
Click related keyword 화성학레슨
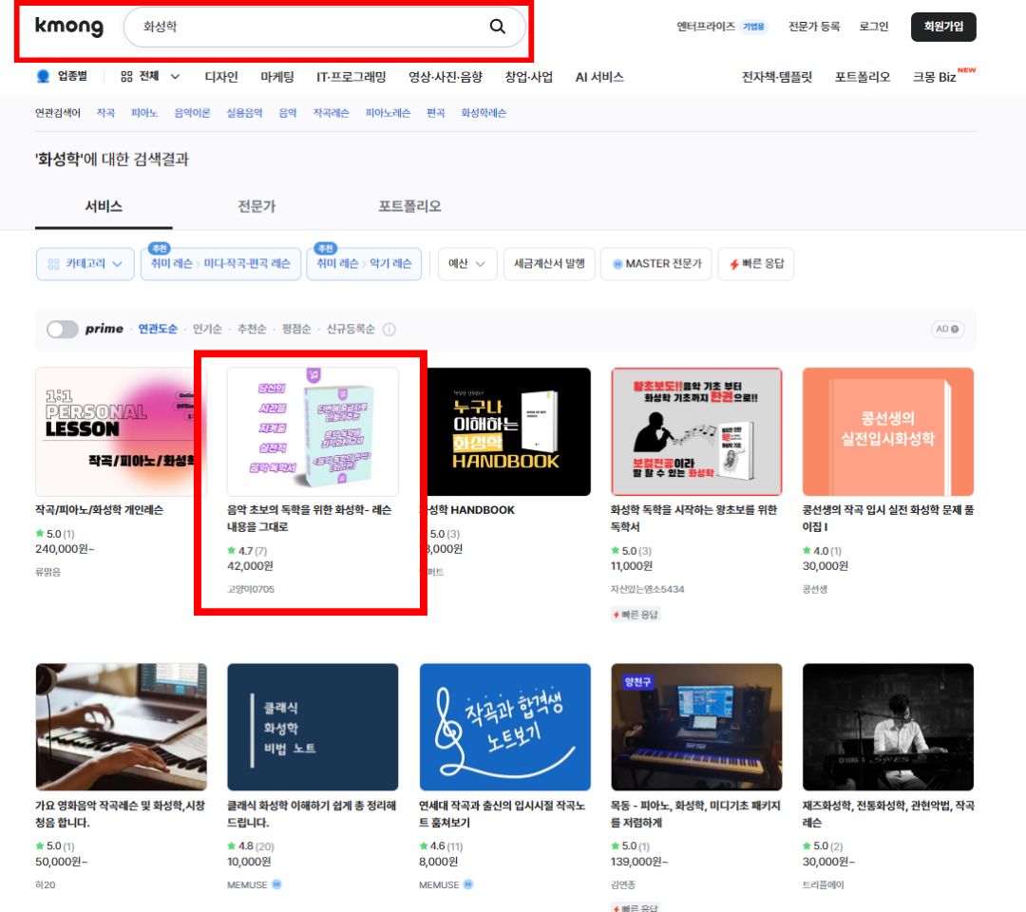tap(483, 112)
